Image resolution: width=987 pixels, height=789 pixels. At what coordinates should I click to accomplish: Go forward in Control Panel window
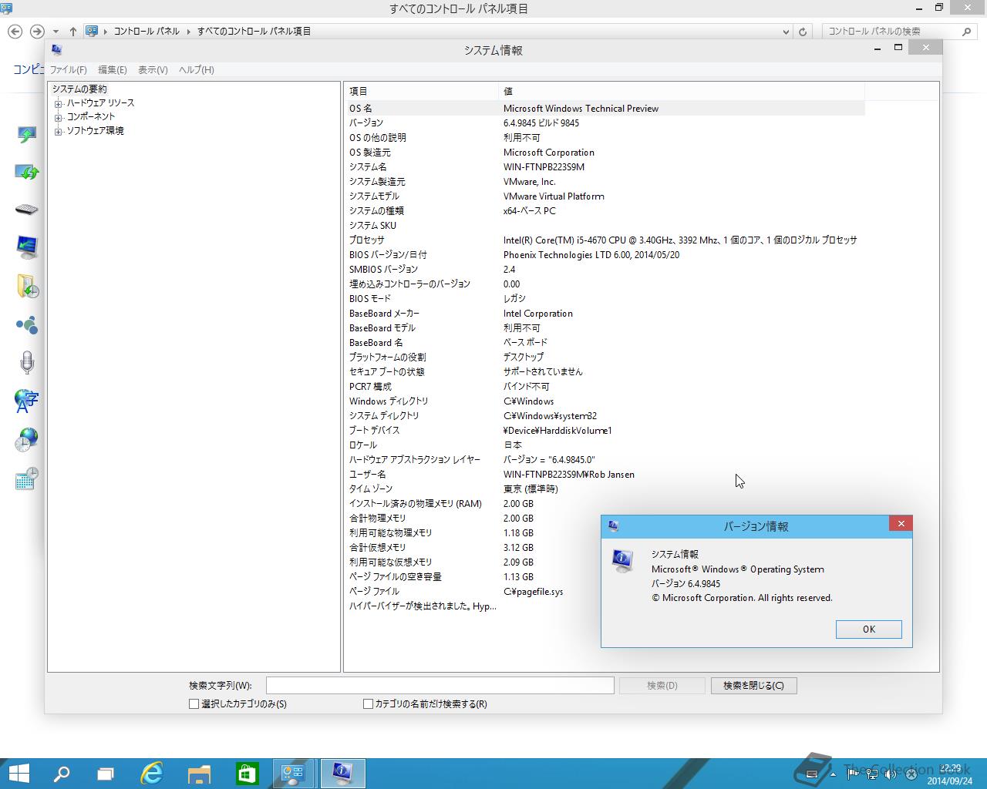click(36, 32)
